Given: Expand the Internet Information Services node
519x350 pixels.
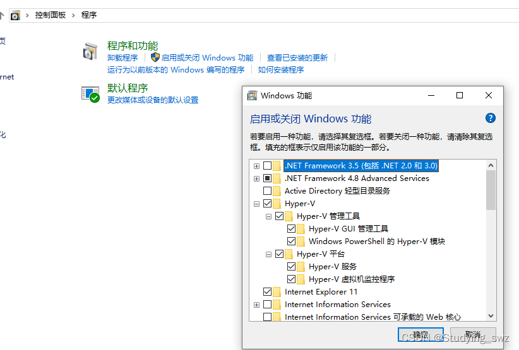Looking at the screenshot, I should click(256, 305).
